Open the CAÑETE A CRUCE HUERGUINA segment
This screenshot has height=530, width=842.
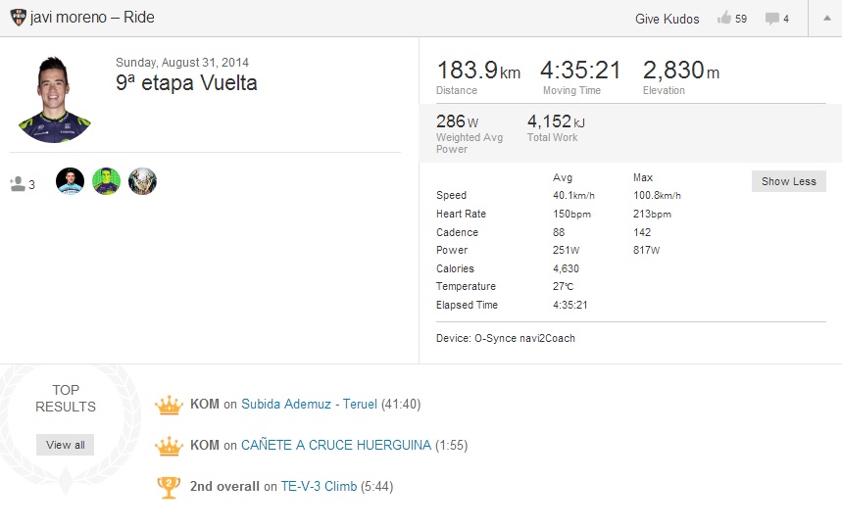[335, 445]
